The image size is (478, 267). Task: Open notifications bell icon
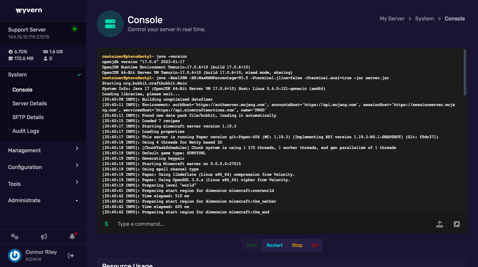[72, 236]
